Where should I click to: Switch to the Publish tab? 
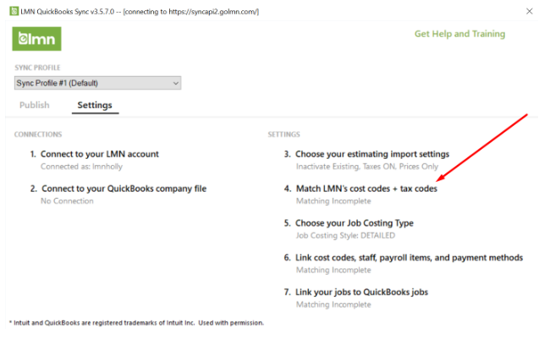(35, 105)
